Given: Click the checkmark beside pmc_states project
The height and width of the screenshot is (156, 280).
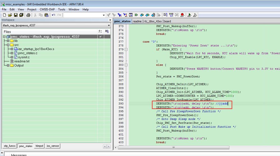Looking at the screenshot, I should point(100,36).
